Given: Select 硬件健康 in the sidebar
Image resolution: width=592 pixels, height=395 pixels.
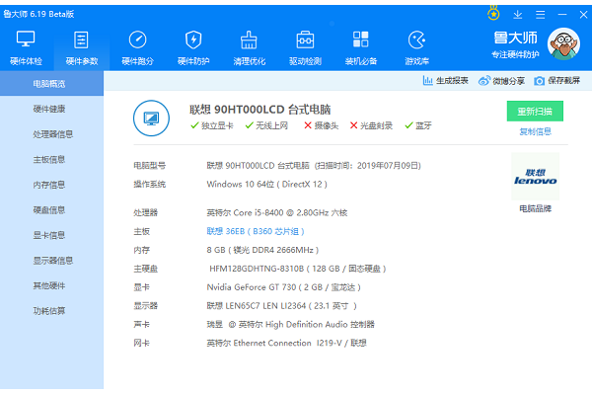Looking at the screenshot, I should (x=51, y=109).
